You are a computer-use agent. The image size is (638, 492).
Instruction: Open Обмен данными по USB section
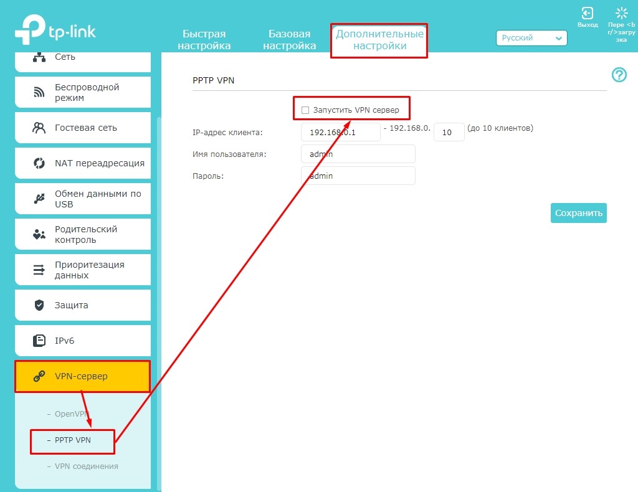click(83, 199)
